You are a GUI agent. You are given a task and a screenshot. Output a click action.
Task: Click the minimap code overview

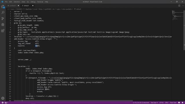click(x=177, y=15)
